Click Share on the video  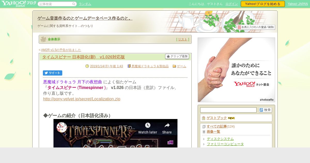(x=167, y=128)
